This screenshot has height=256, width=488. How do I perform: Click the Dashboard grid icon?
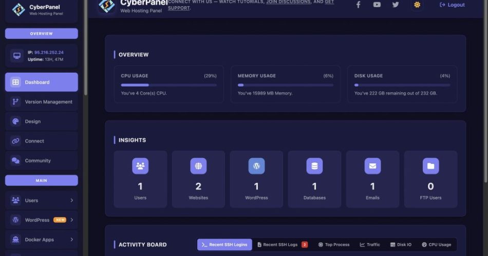(x=15, y=82)
